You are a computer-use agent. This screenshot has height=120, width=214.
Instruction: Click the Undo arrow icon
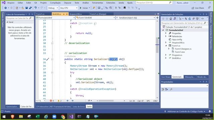pos(36,8)
